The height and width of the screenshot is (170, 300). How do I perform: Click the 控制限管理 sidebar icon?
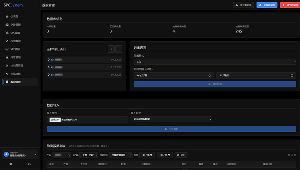click(7, 66)
